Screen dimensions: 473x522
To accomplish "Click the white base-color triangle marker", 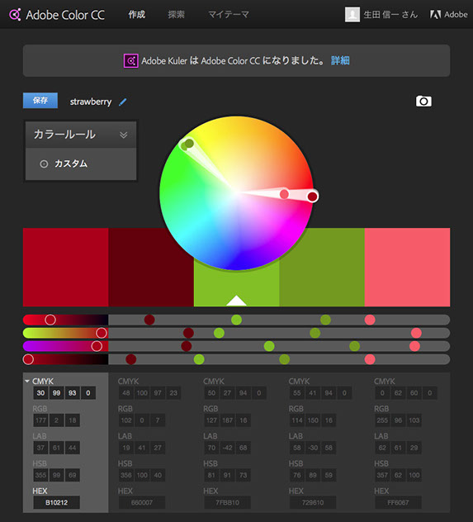I will (x=236, y=301).
